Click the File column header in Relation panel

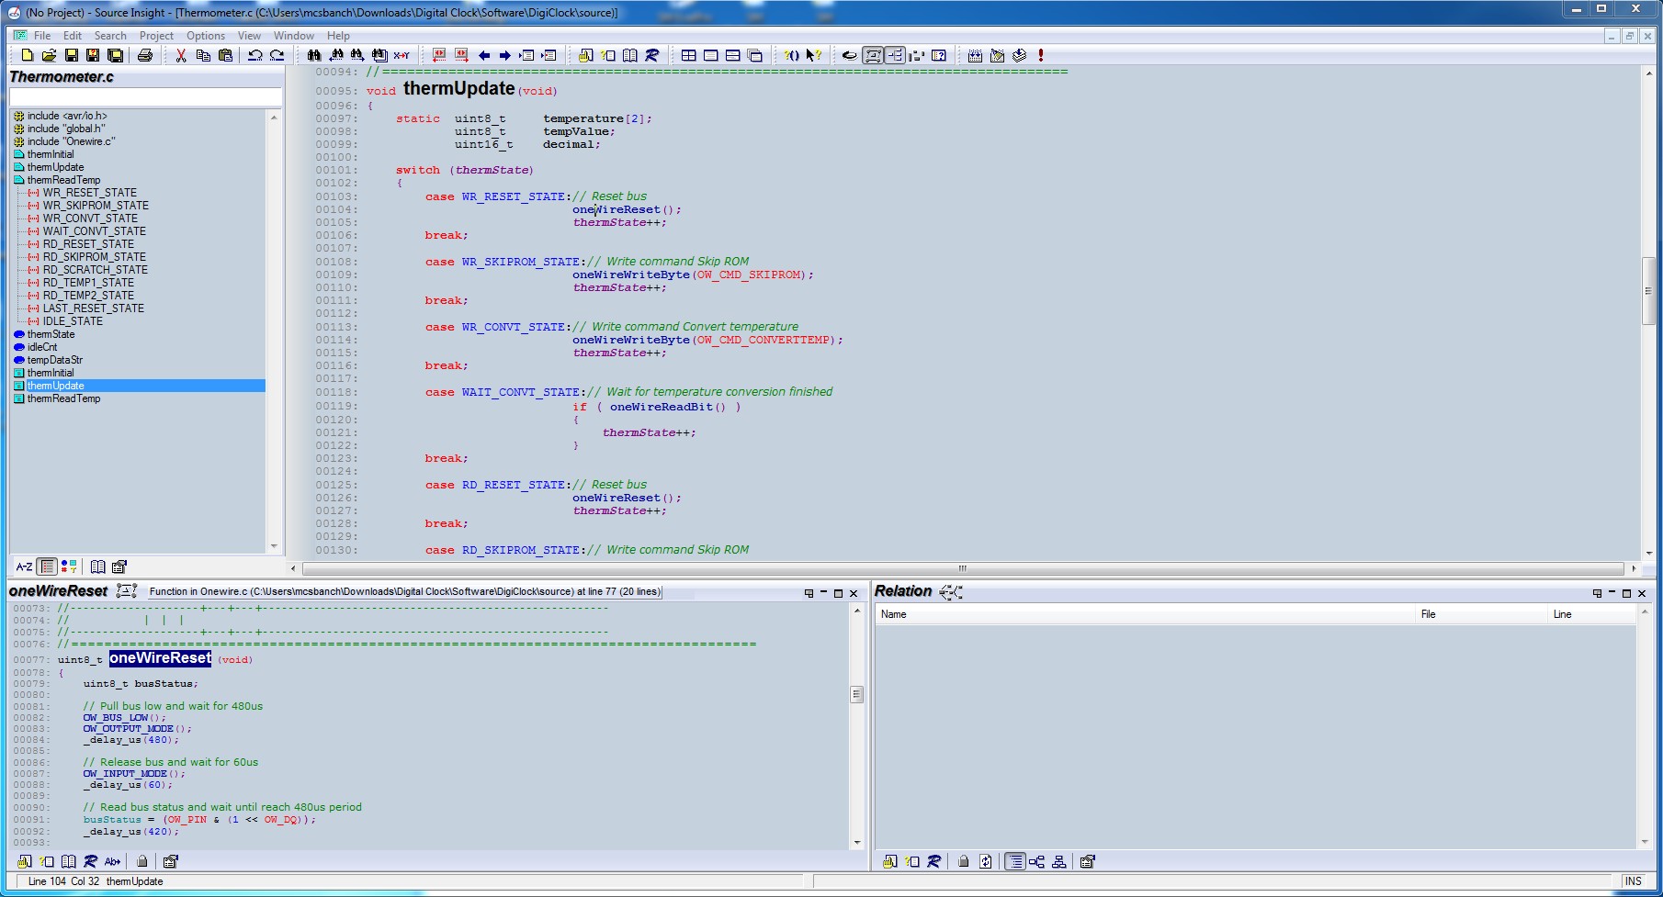pyautogui.click(x=1482, y=614)
